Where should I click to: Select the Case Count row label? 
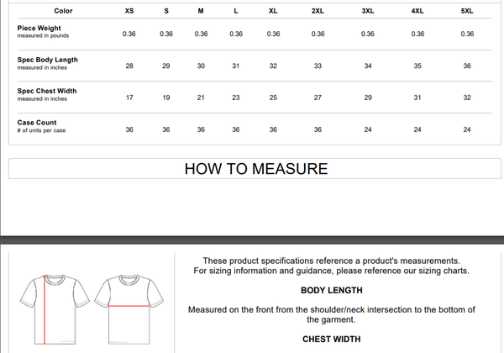37,123
